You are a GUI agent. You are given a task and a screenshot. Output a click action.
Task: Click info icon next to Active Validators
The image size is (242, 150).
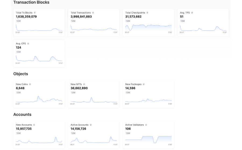146,125
